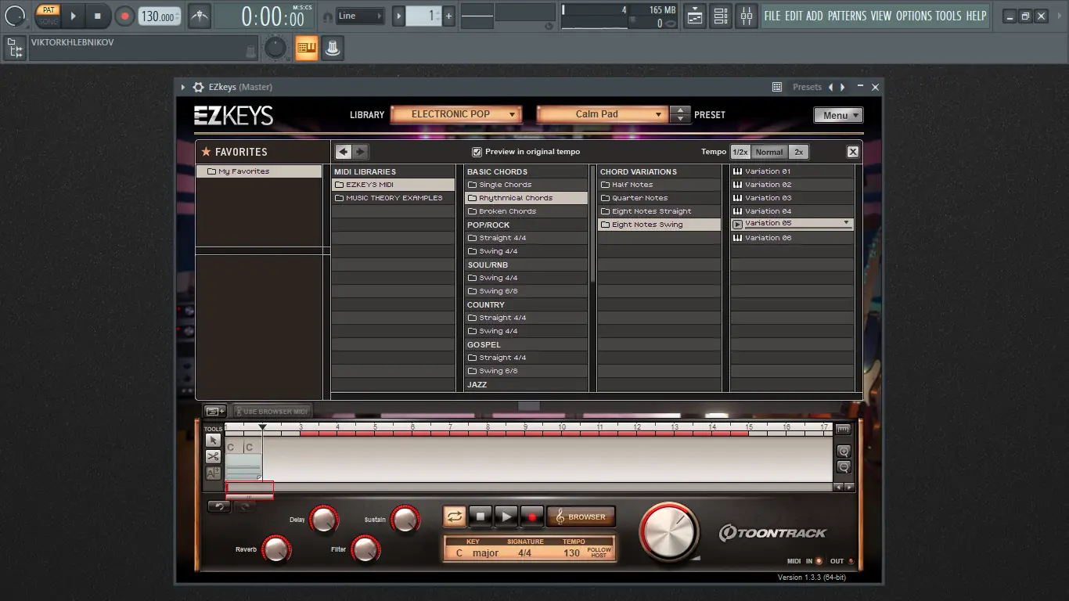Open the Playlist icon on the top toolbar
1069x601 pixels.
pyautogui.click(x=694, y=16)
